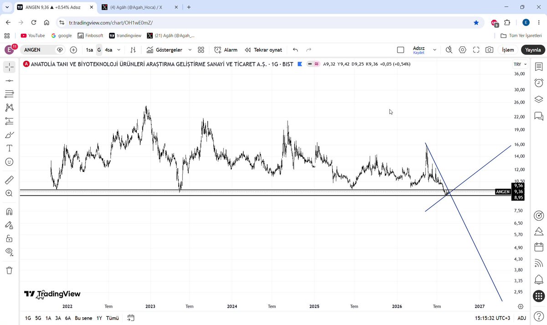
Task: Open the Finbosoft bookmark
Action: click(90, 36)
